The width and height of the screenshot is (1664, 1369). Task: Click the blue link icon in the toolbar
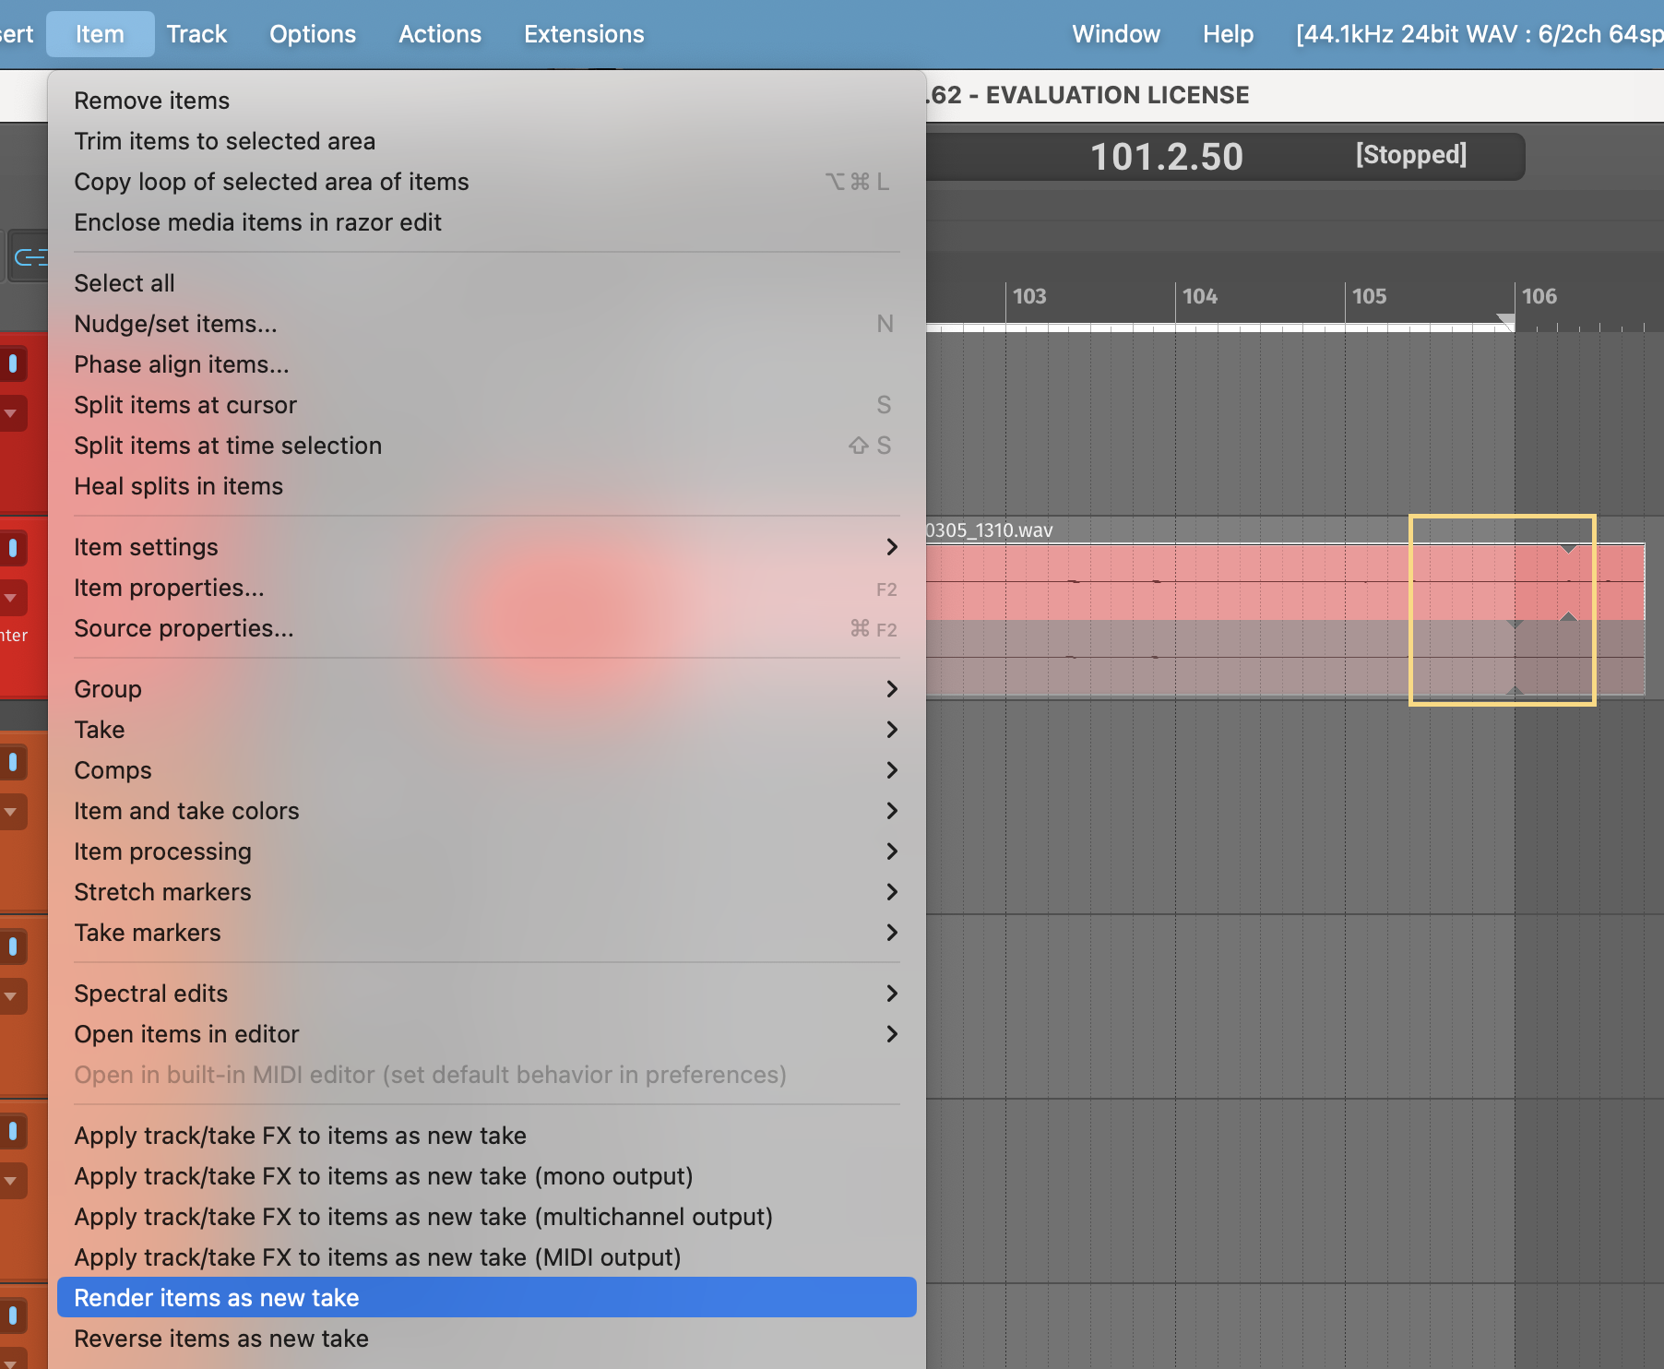tap(30, 256)
